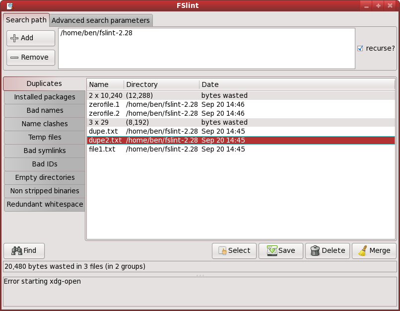The height and width of the screenshot is (311, 400).
Task: Select the zerofile.1 row
Action: click(x=241, y=104)
